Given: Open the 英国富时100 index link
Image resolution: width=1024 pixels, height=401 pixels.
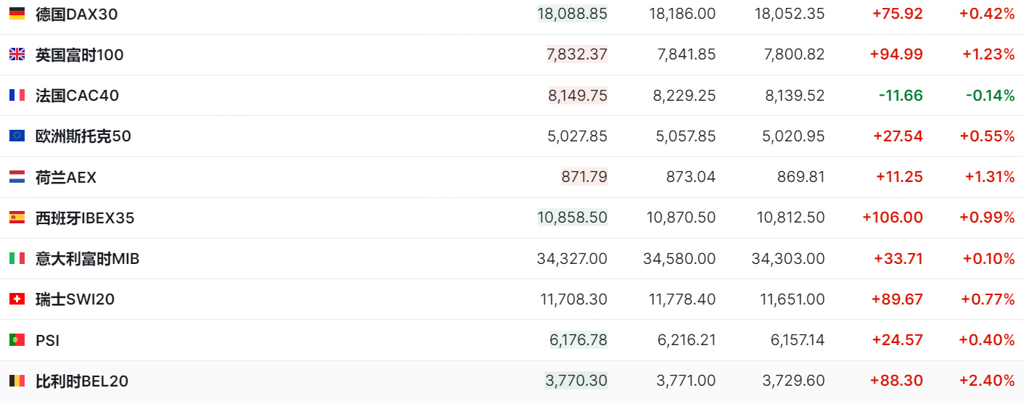Looking at the screenshot, I should pyautogui.click(x=79, y=54).
